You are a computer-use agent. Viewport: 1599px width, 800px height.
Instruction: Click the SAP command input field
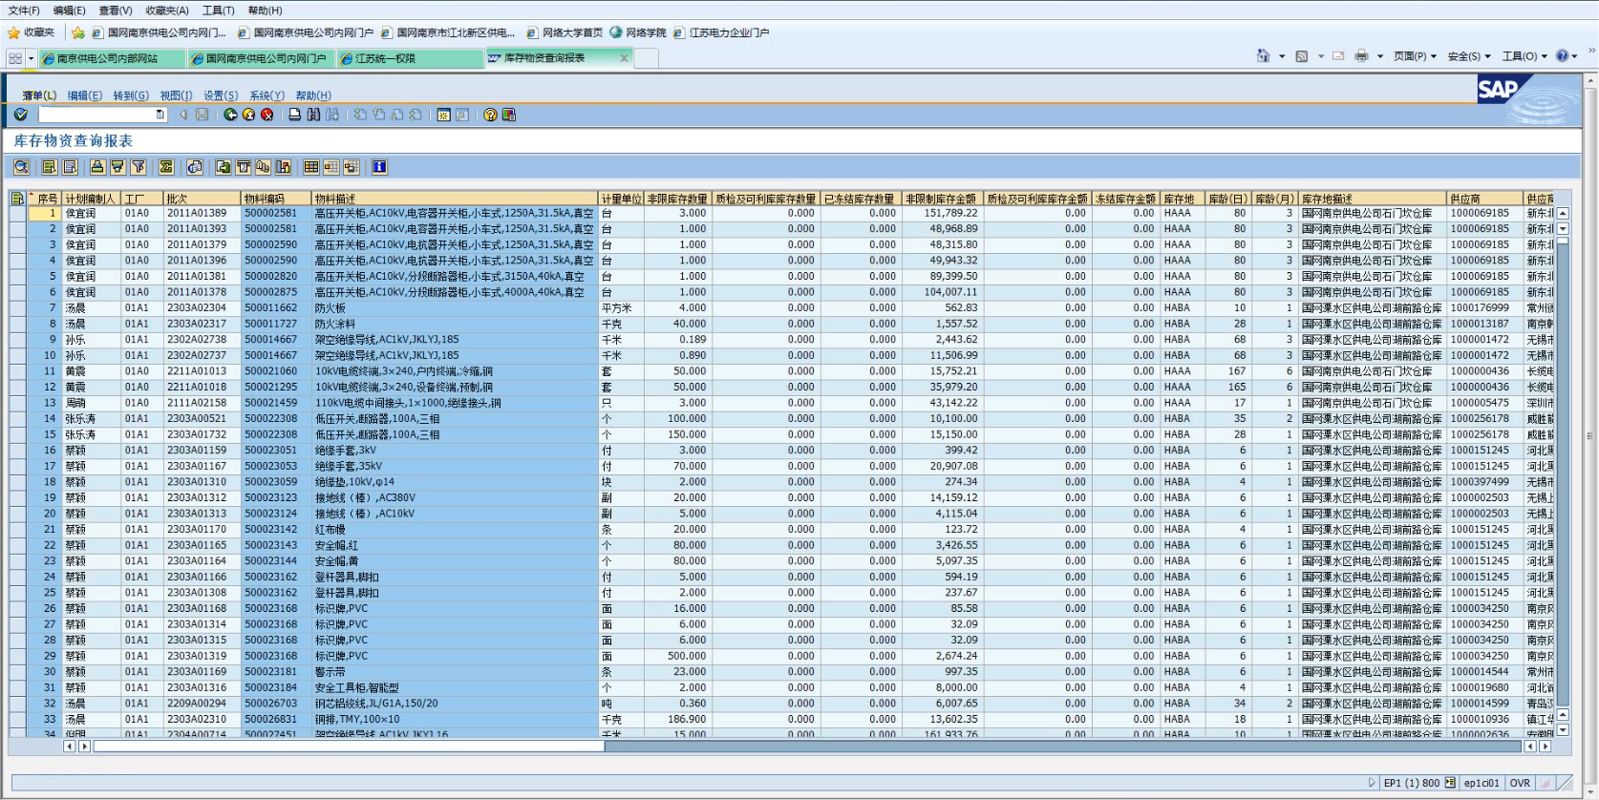pos(97,115)
